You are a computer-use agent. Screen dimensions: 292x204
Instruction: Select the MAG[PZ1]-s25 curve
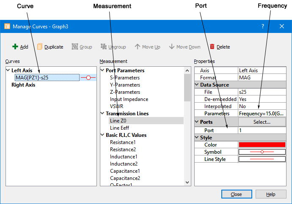[47, 77]
